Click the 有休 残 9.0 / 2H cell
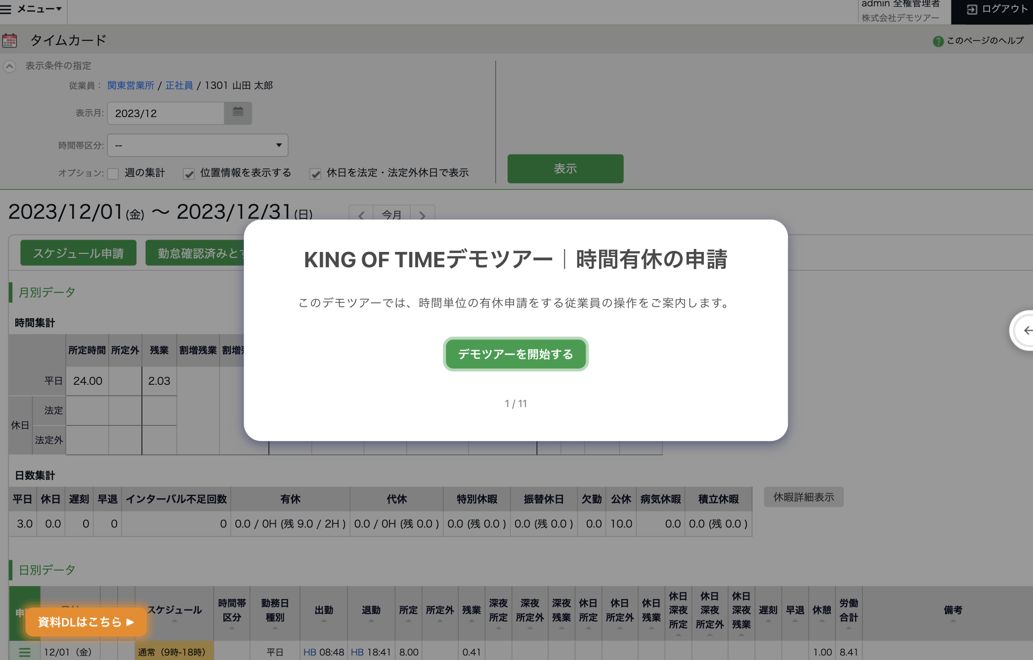 [x=290, y=524]
